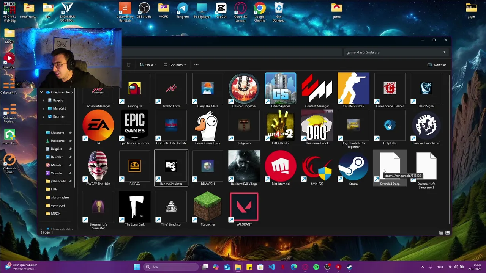Show hidden system tray icons
This screenshot has width=486, height=273.
[x=423, y=267]
